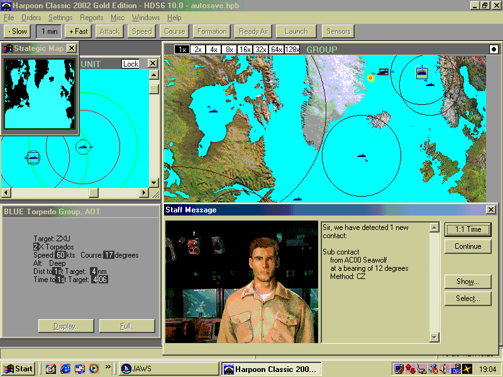Select 4x zoom in Group window
The height and width of the screenshot is (377, 503).
coord(213,50)
